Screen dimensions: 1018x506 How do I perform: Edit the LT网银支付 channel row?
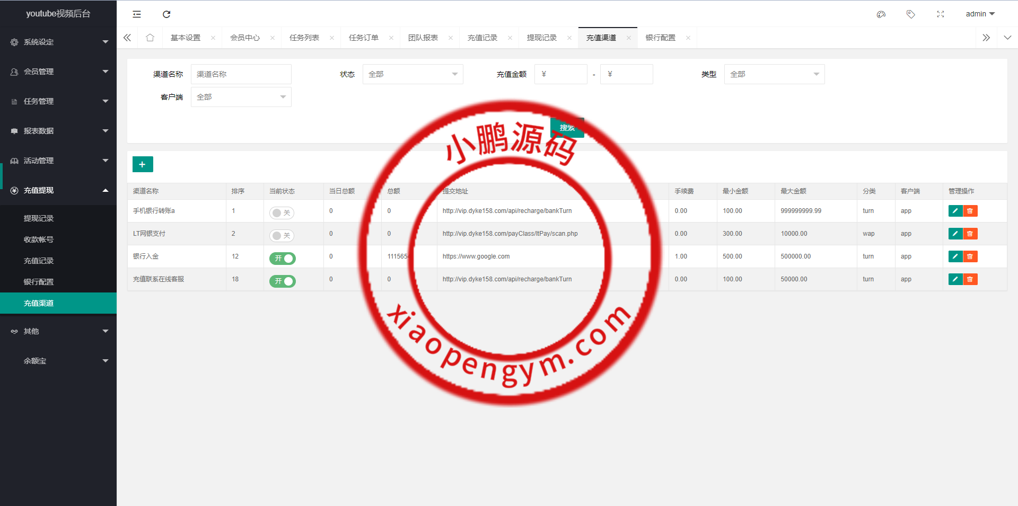click(955, 234)
